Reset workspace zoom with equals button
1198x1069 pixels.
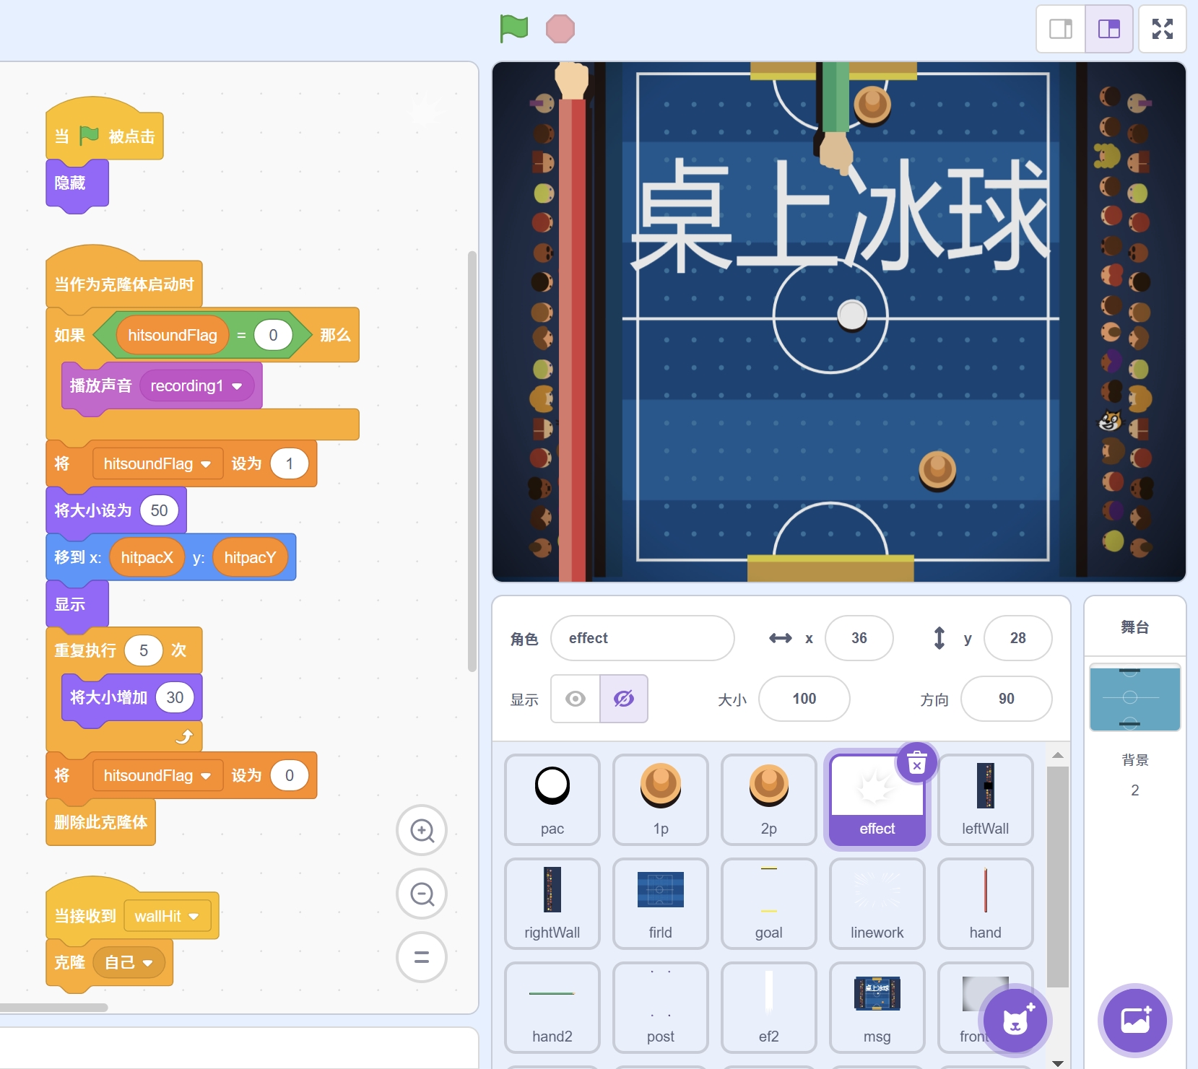[x=422, y=958]
